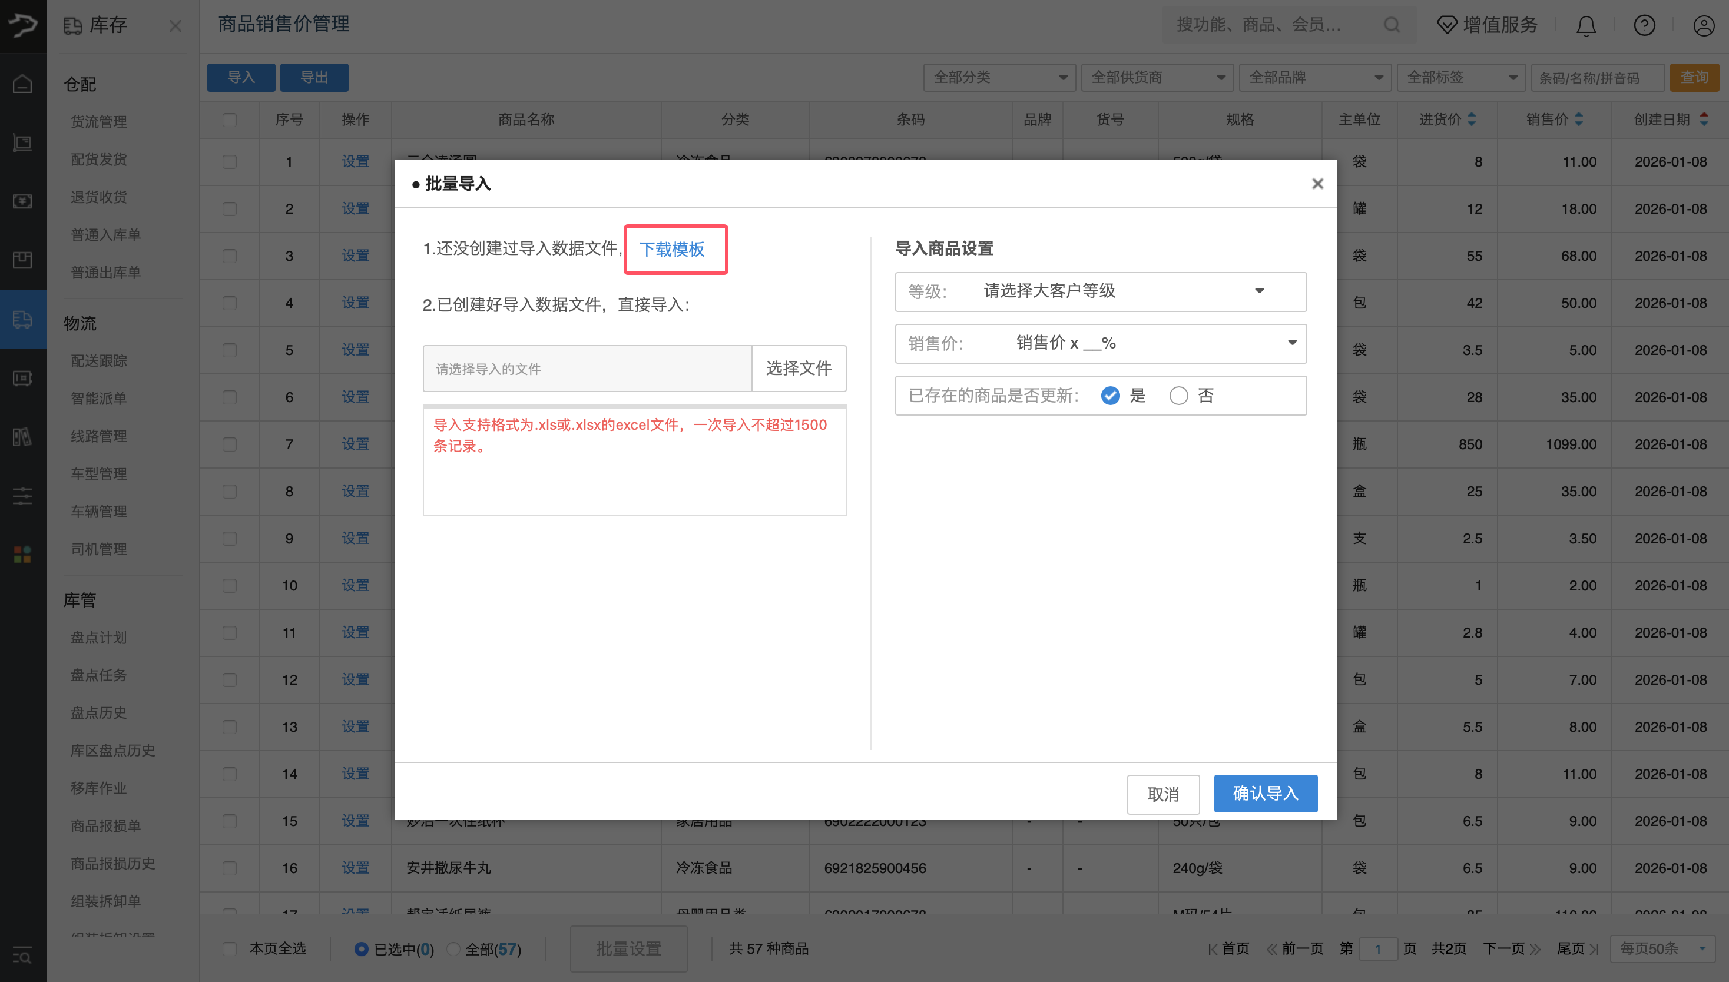The width and height of the screenshot is (1729, 982).
Task: Select the truck-shaped logistics sidebar icon
Action: pos(22,319)
